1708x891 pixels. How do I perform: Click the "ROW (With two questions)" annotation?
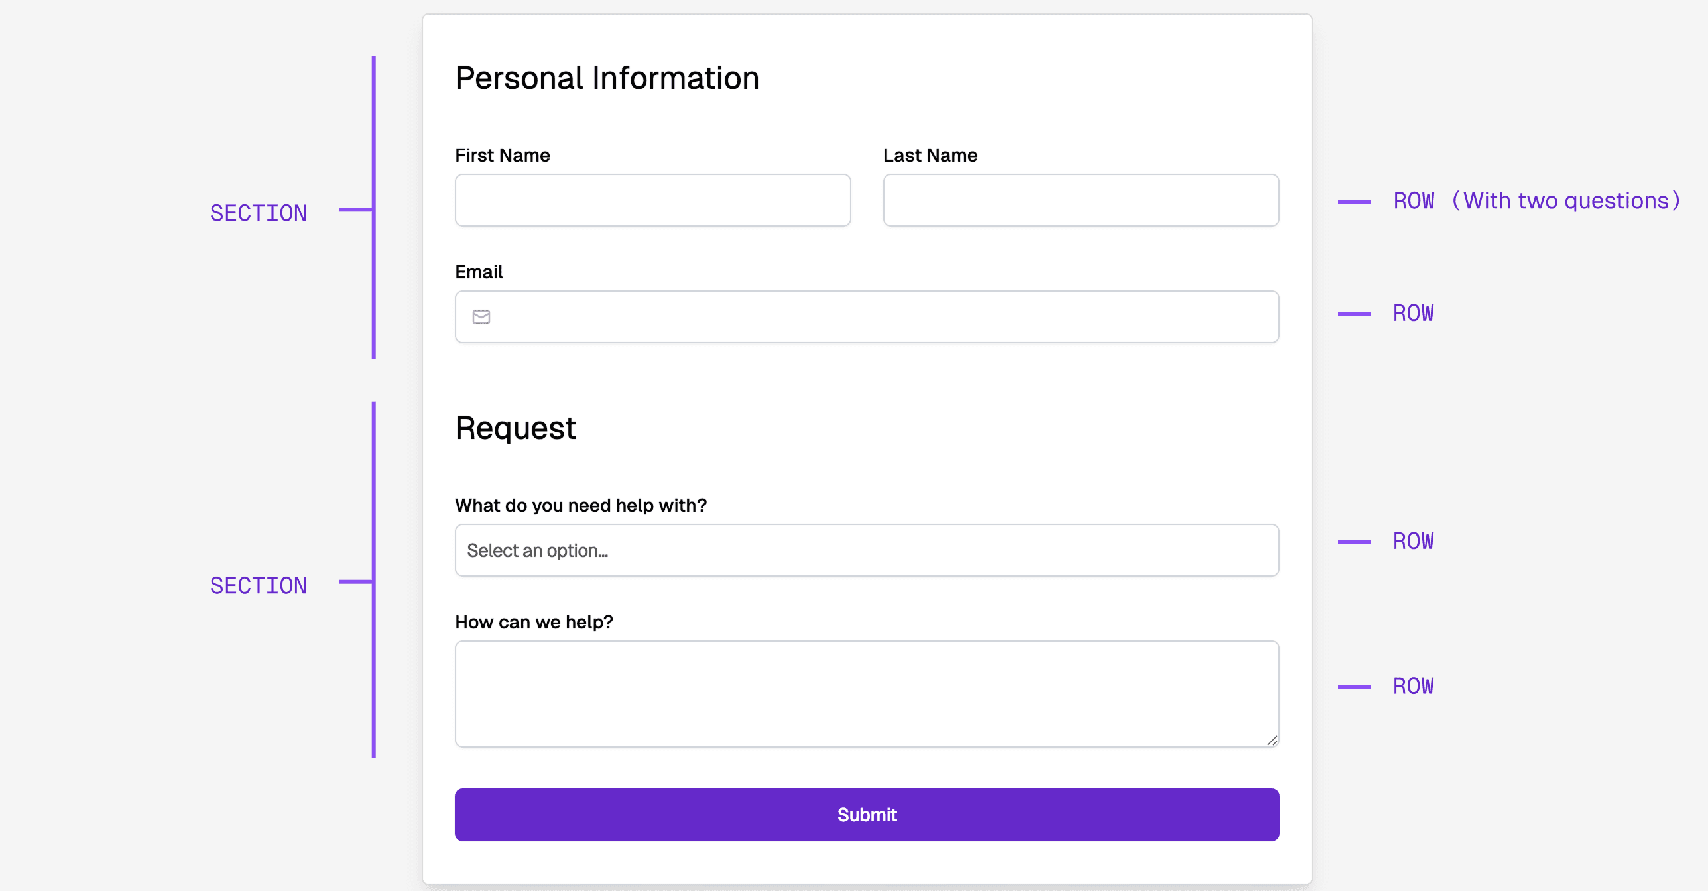click(x=1536, y=201)
